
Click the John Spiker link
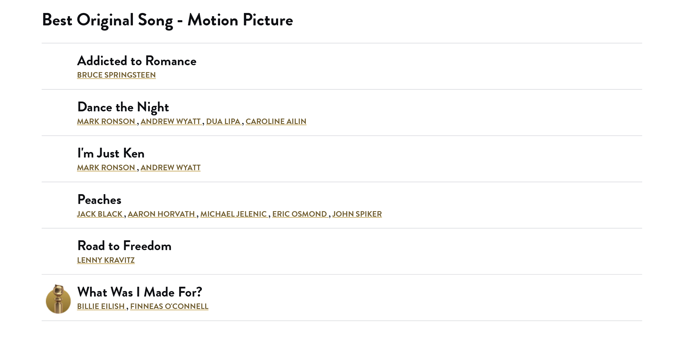357,214
